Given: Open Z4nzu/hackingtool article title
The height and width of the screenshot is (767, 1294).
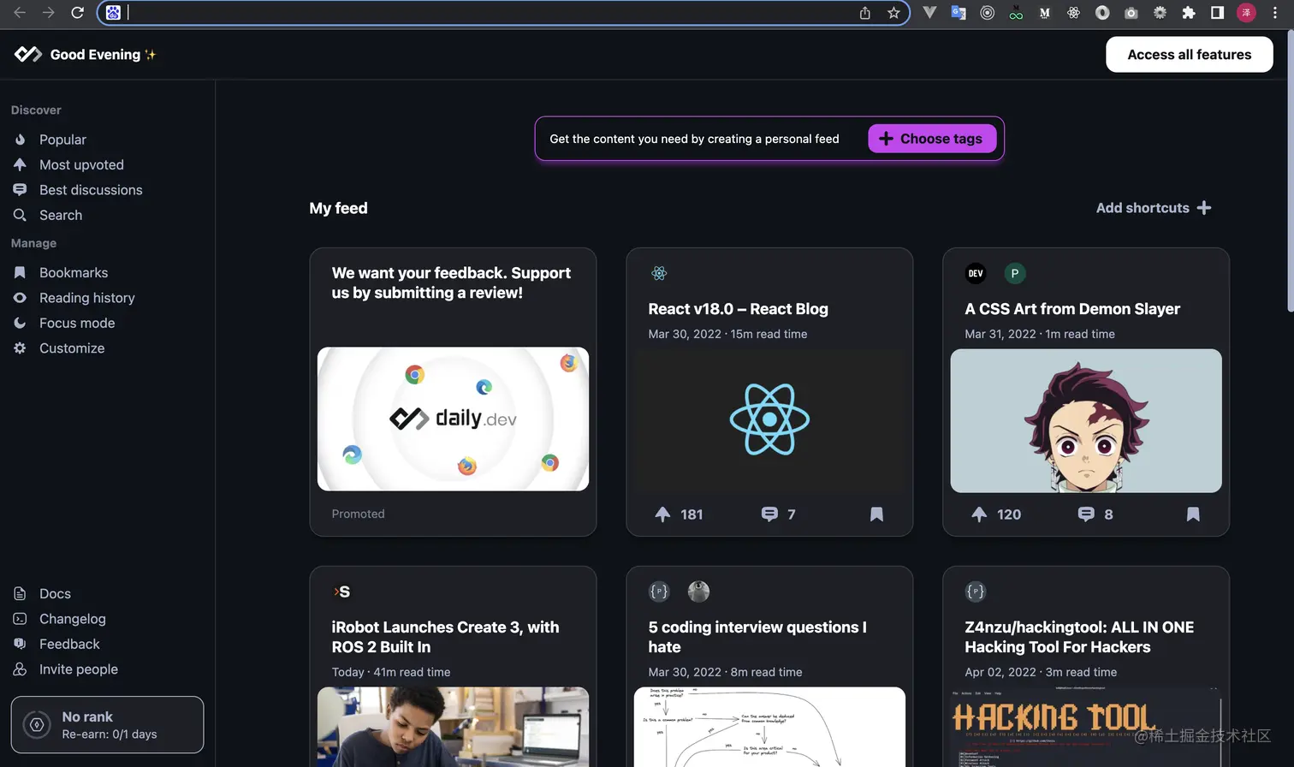Looking at the screenshot, I should [1079, 637].
